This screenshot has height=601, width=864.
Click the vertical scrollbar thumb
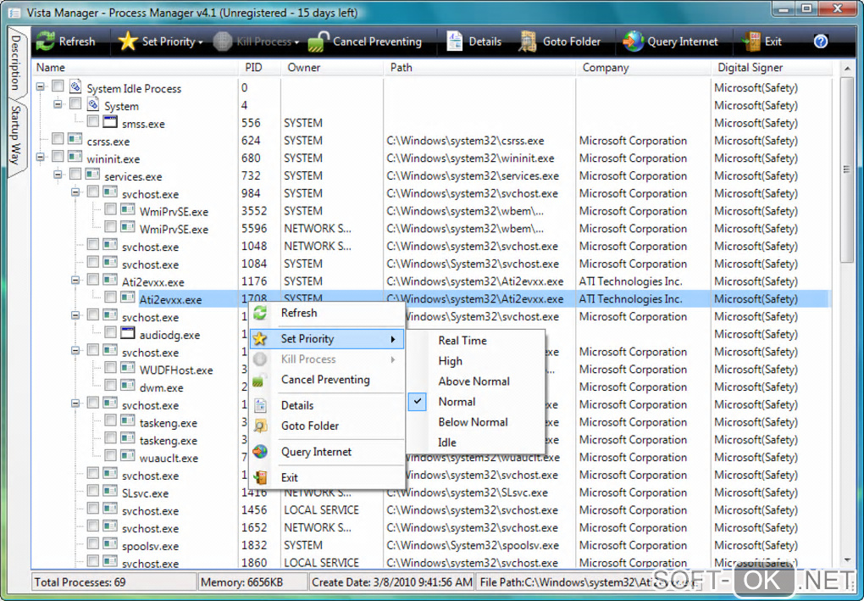(846, 170)
